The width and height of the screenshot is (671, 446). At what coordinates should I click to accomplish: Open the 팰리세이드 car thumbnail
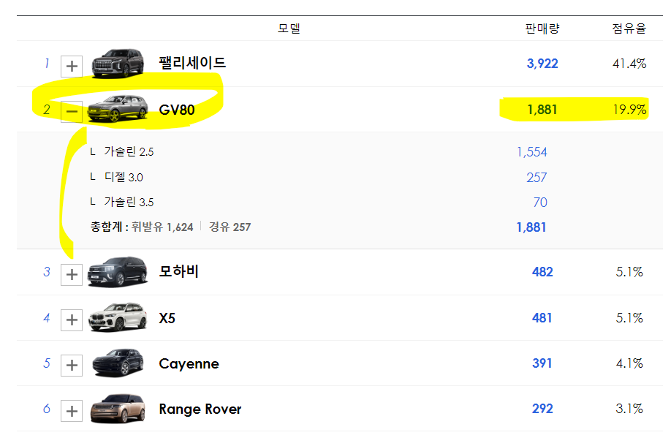(118, 64)
